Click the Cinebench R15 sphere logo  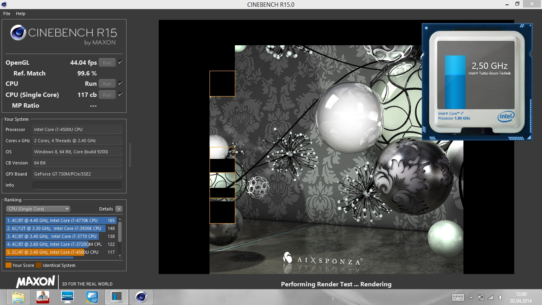point(18,33)
